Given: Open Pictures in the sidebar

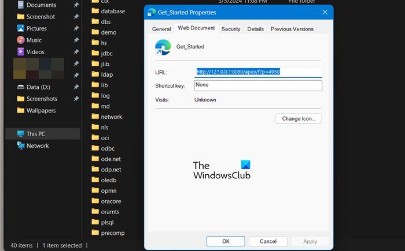Looking at the screenshot, I should (x=36, y=28).
